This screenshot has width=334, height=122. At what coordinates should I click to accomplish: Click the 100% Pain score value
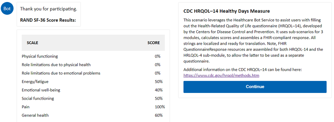point(160,107)
